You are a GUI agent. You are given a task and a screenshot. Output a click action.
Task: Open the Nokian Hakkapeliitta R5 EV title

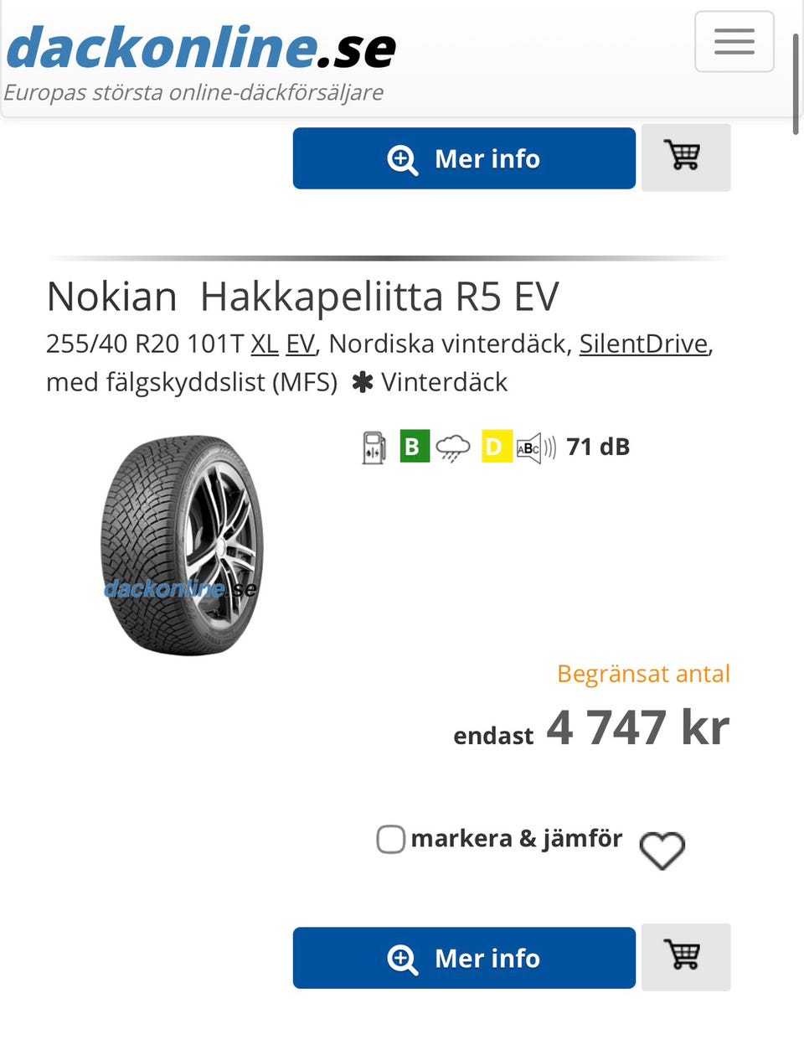pyautogui.click(x=302, y=297)
